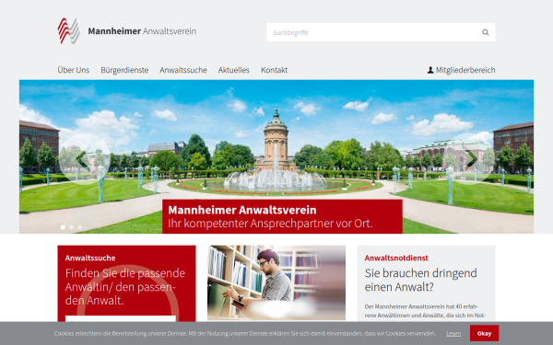Open the Bürgerdienste menu

coord(124,70)
